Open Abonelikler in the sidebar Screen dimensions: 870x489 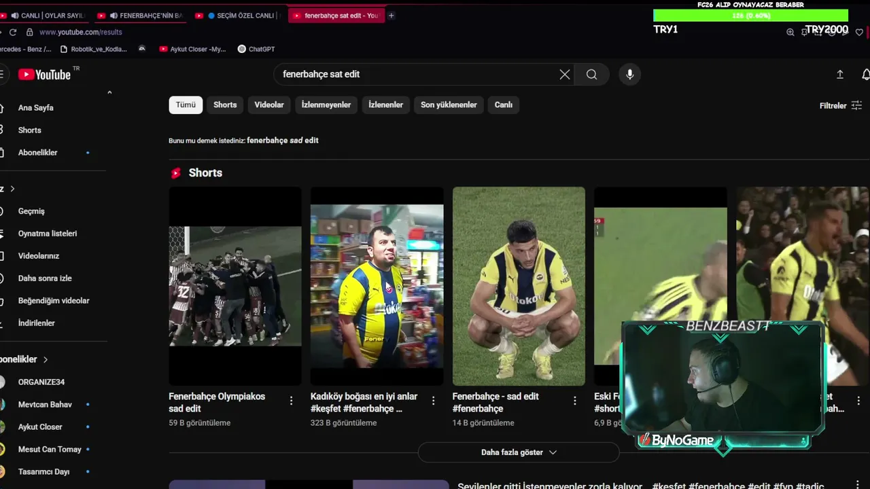(37, 152)
